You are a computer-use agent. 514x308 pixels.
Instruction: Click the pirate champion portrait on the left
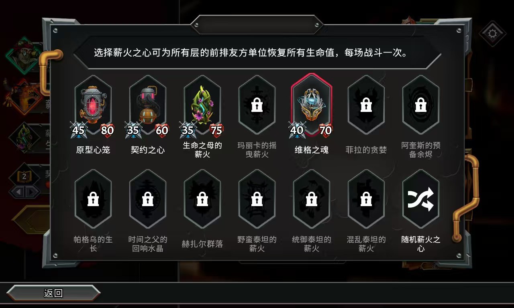24,55
